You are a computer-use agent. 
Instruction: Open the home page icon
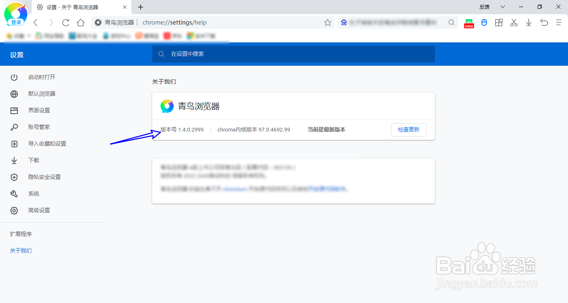point(81,22)
